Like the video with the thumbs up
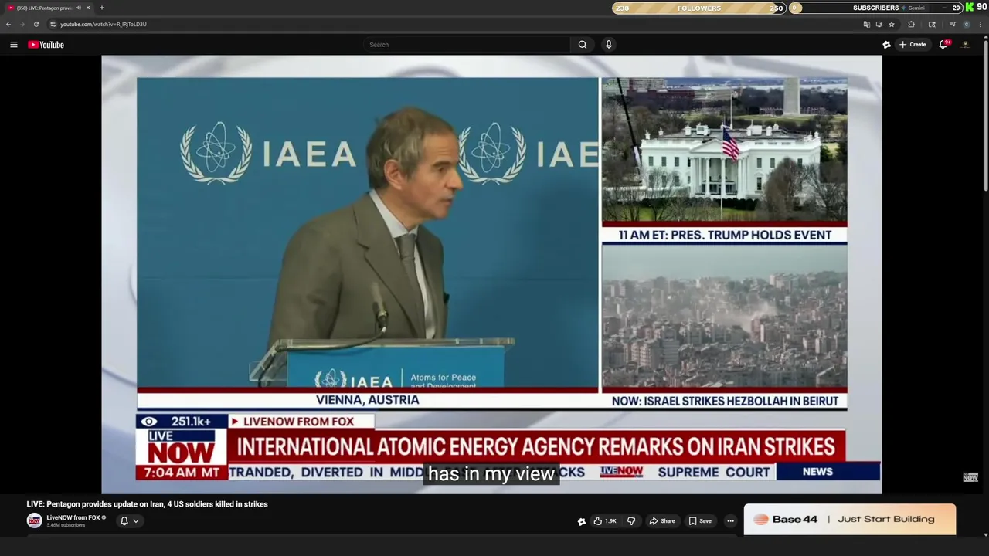The height and width of the screenshot is (556, 989). tap(606, 521)
